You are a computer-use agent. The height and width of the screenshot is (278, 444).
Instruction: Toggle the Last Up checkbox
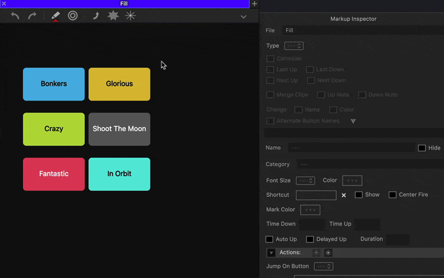271,70
